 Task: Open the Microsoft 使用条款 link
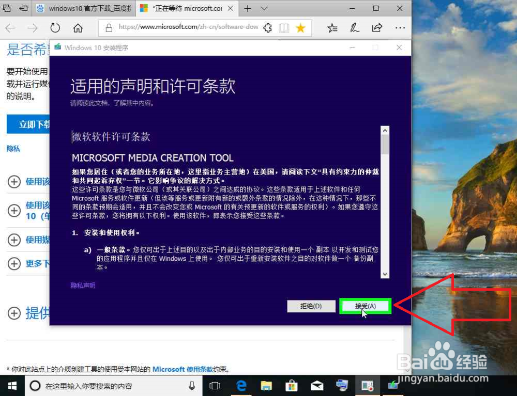pyautogui.click(x=183, y=369)
